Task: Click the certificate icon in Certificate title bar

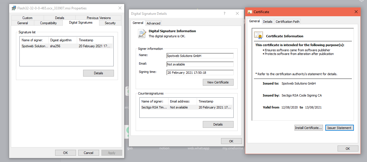Action: [250, 12]
